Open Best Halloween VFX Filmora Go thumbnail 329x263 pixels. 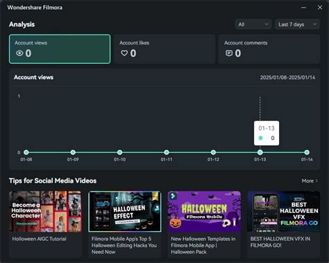(x=284, y=212)
